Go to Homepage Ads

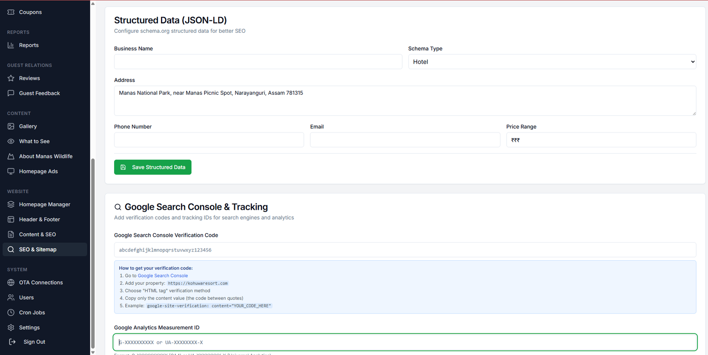click(x=45, y=172)
